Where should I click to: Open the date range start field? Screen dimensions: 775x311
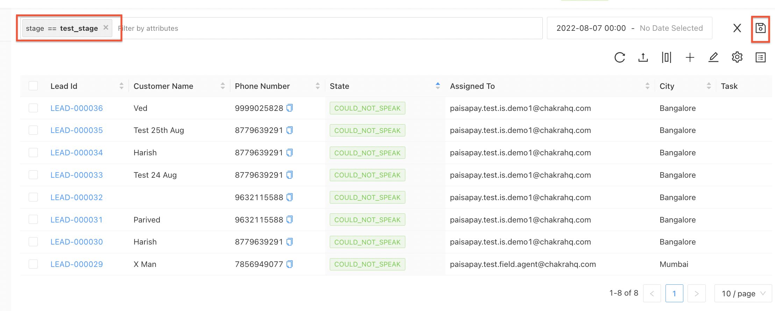591,28
